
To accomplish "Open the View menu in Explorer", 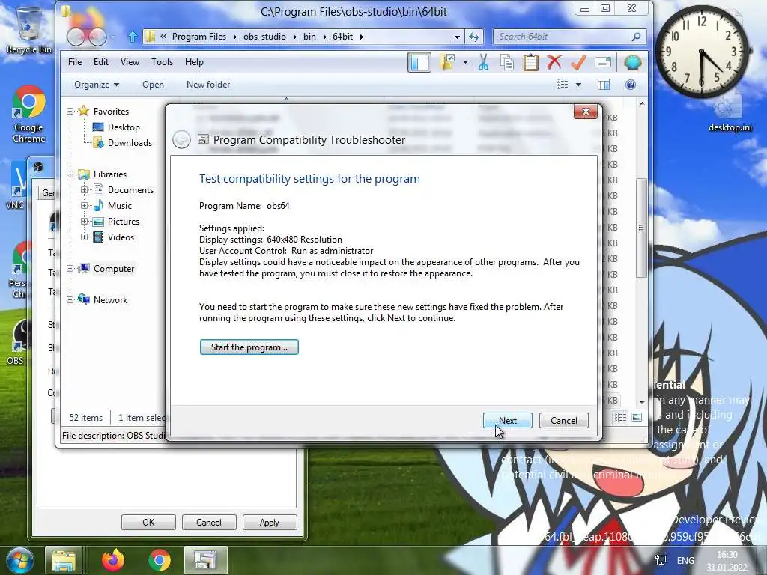I will click(x=130, y=62).
